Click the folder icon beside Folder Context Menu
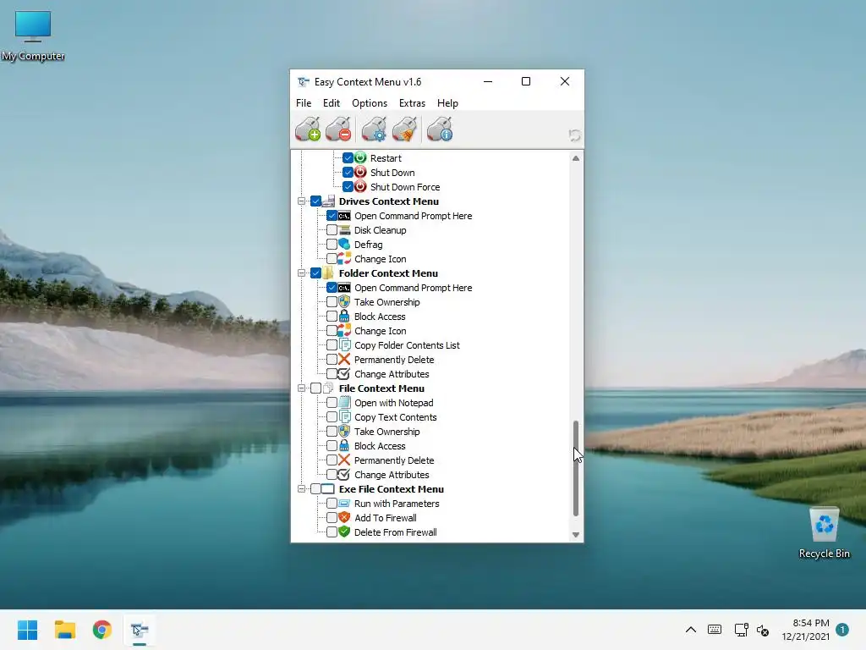 [329, 273]
